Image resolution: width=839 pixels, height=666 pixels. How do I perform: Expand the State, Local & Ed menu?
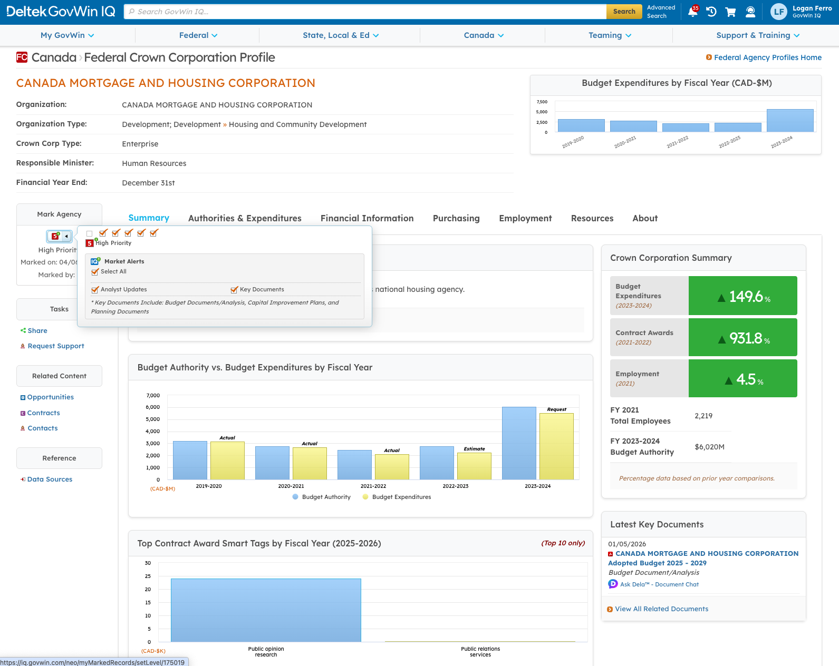[x=341, y=35]
